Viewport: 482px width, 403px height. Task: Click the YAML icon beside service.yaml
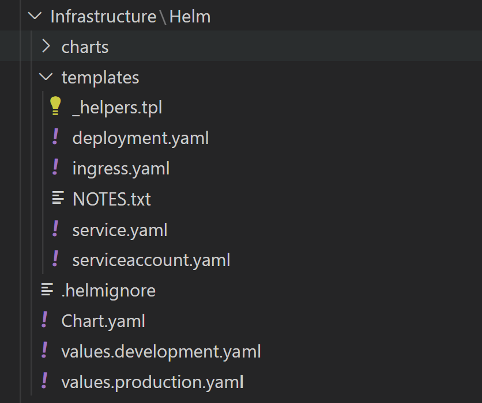(x=55, y=230)
